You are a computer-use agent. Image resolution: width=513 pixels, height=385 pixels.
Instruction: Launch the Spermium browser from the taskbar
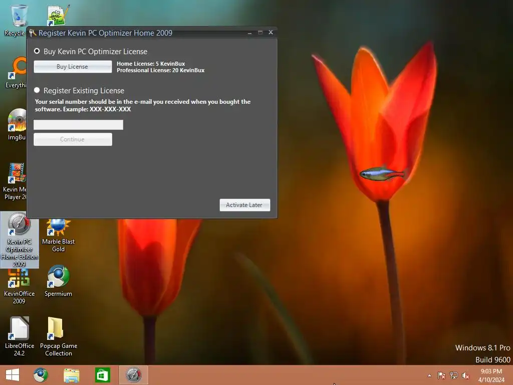[41, 375]
